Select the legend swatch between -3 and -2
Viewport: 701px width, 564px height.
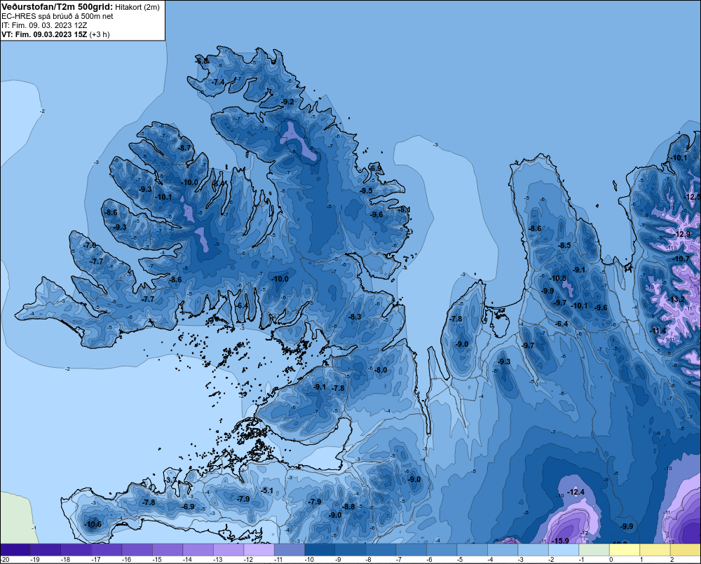(533, 549)
